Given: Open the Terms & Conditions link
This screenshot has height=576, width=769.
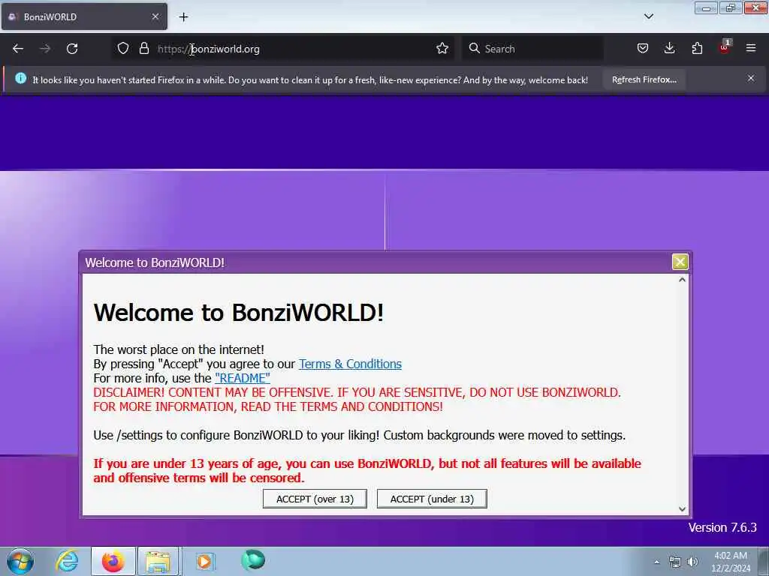Looking at the screenshot, I should [350, 364].
